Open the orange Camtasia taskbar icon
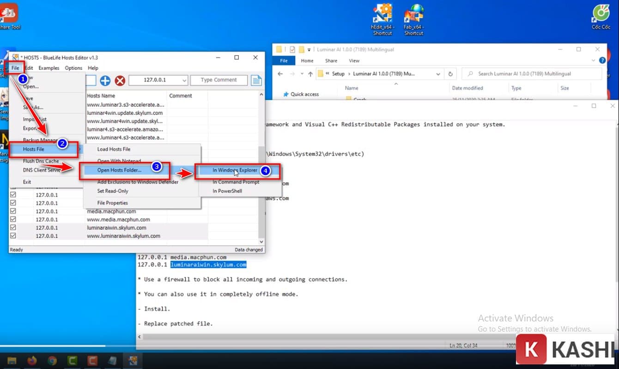The image size is (619, 369). [x=92, y=360]
